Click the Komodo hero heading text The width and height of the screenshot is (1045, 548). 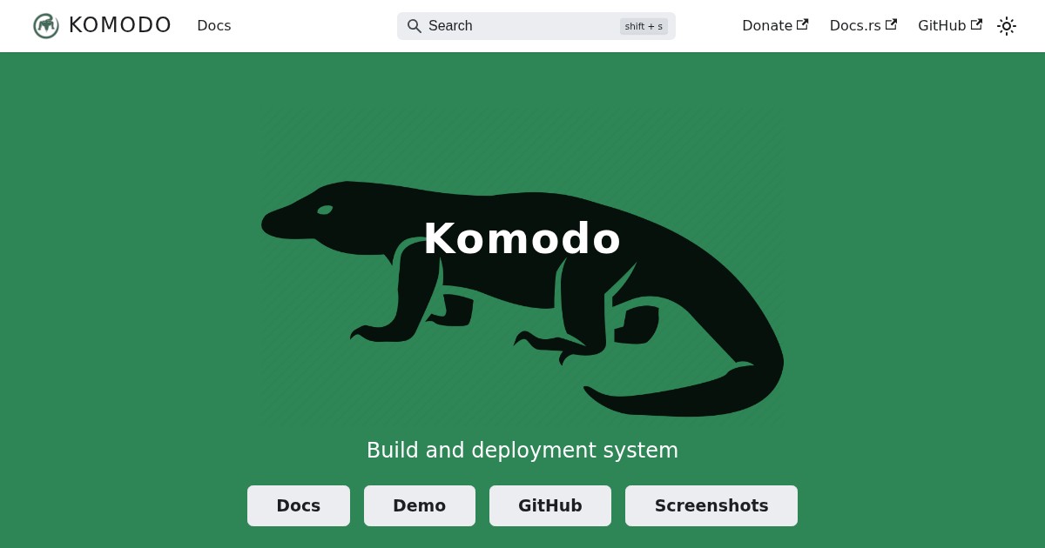(522, 238)
